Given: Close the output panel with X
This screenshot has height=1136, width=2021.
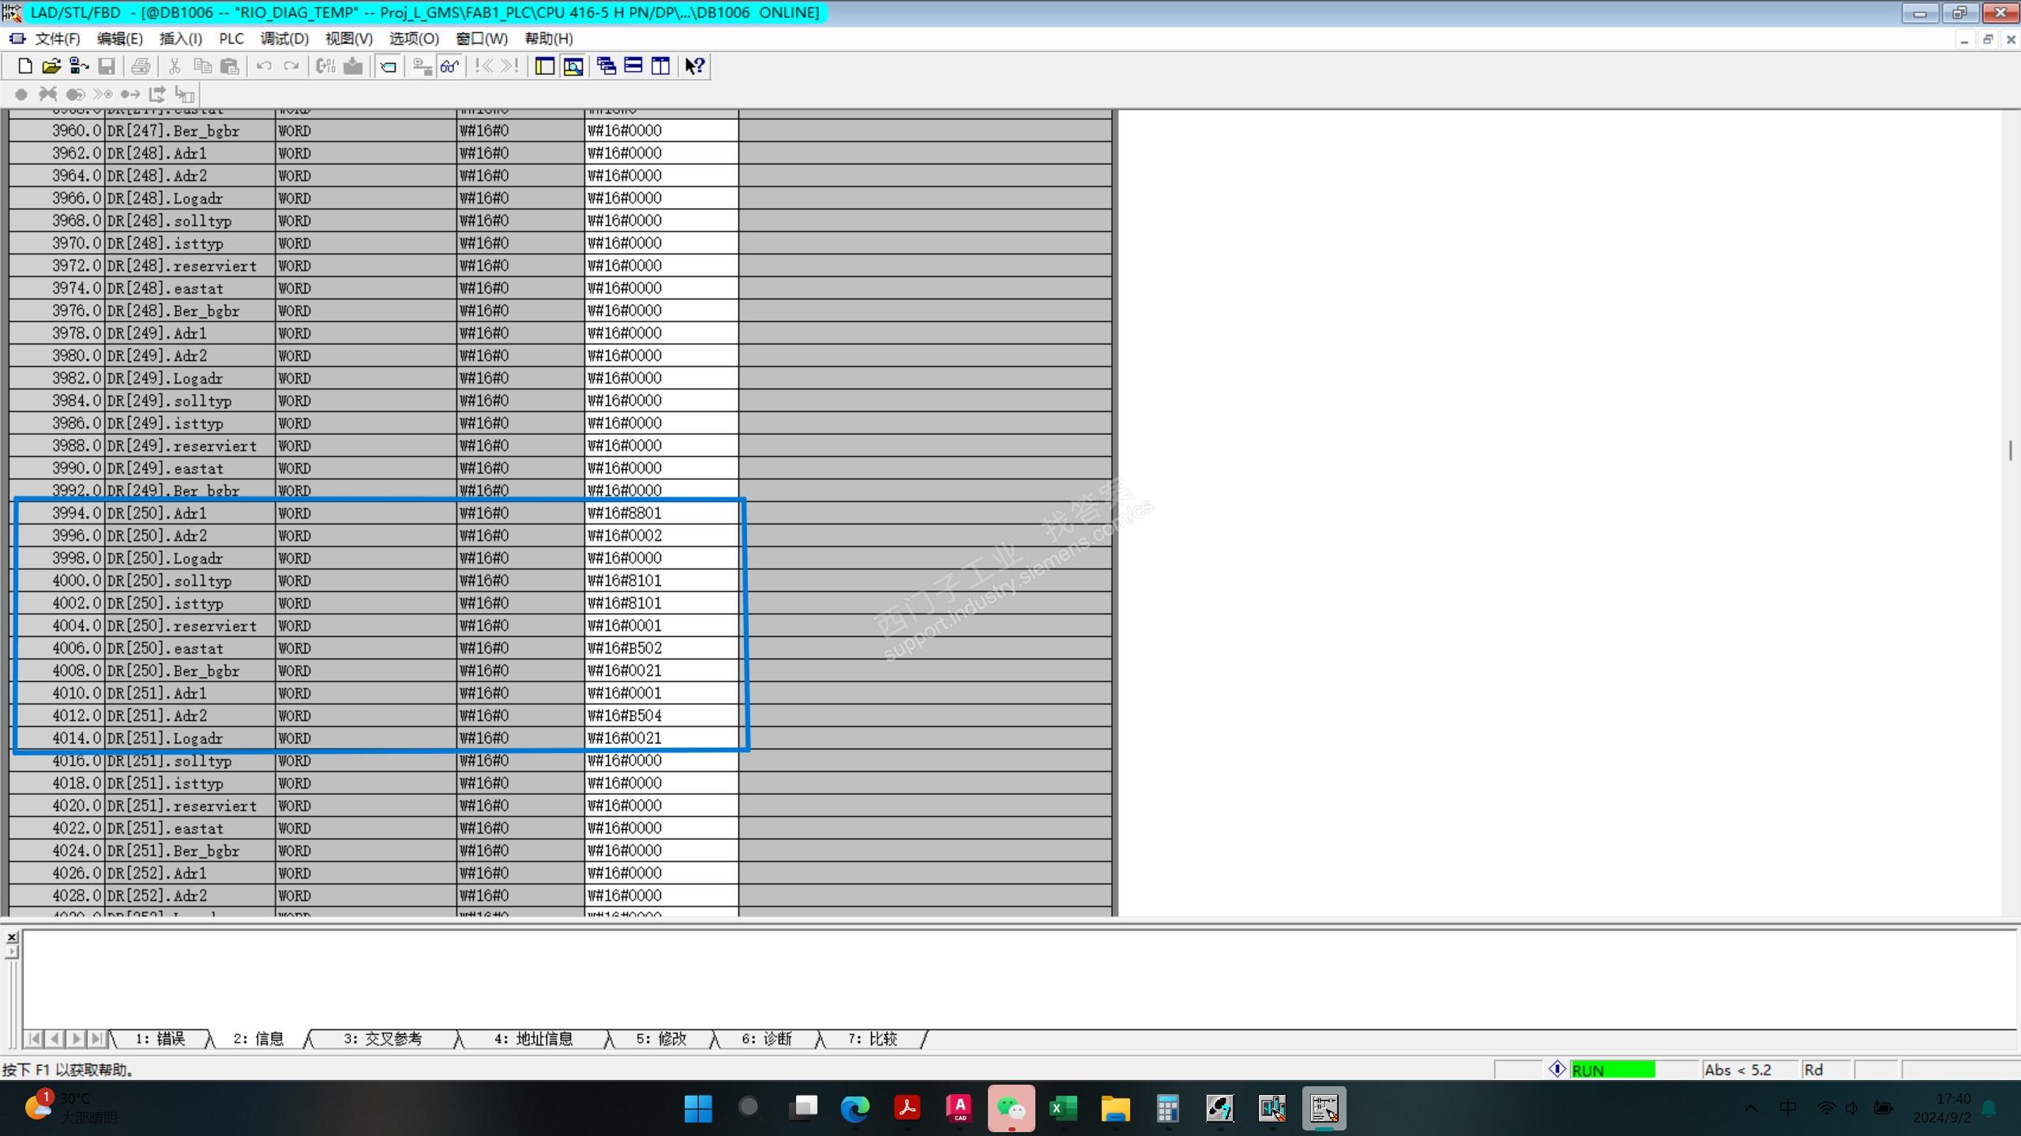Looking at the screenshot, I should (x=12, y=937).
